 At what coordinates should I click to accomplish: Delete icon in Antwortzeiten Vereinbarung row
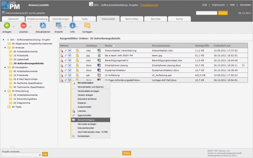62,51
